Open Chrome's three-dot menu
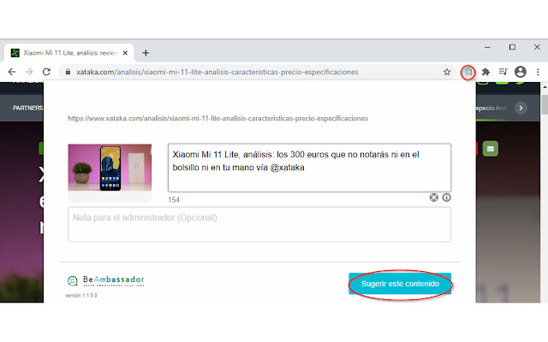 tap(538, 72)
